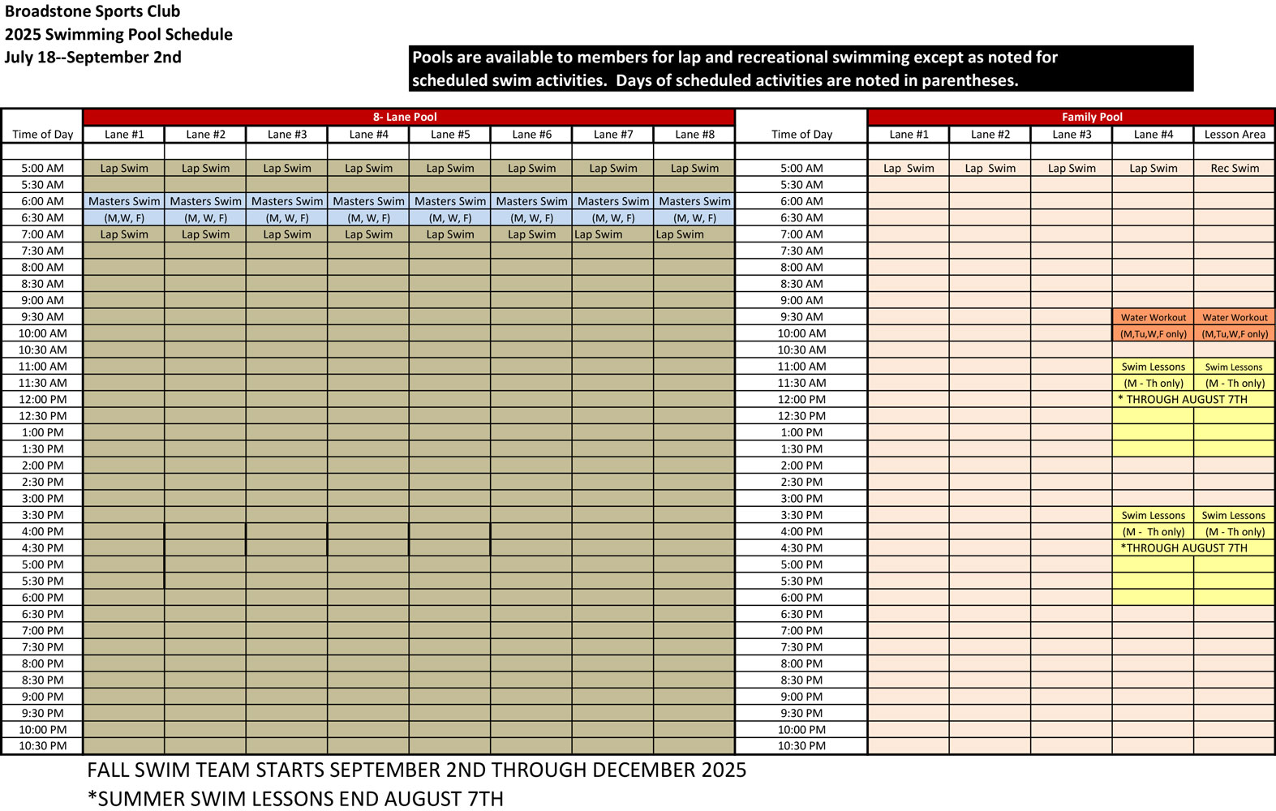
Task: Click '(M, W, F)' under Lane #5
Action: [x=450, y=218]
